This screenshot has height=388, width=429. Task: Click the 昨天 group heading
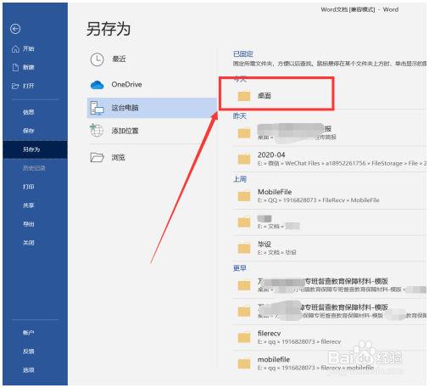pos(240,115)
